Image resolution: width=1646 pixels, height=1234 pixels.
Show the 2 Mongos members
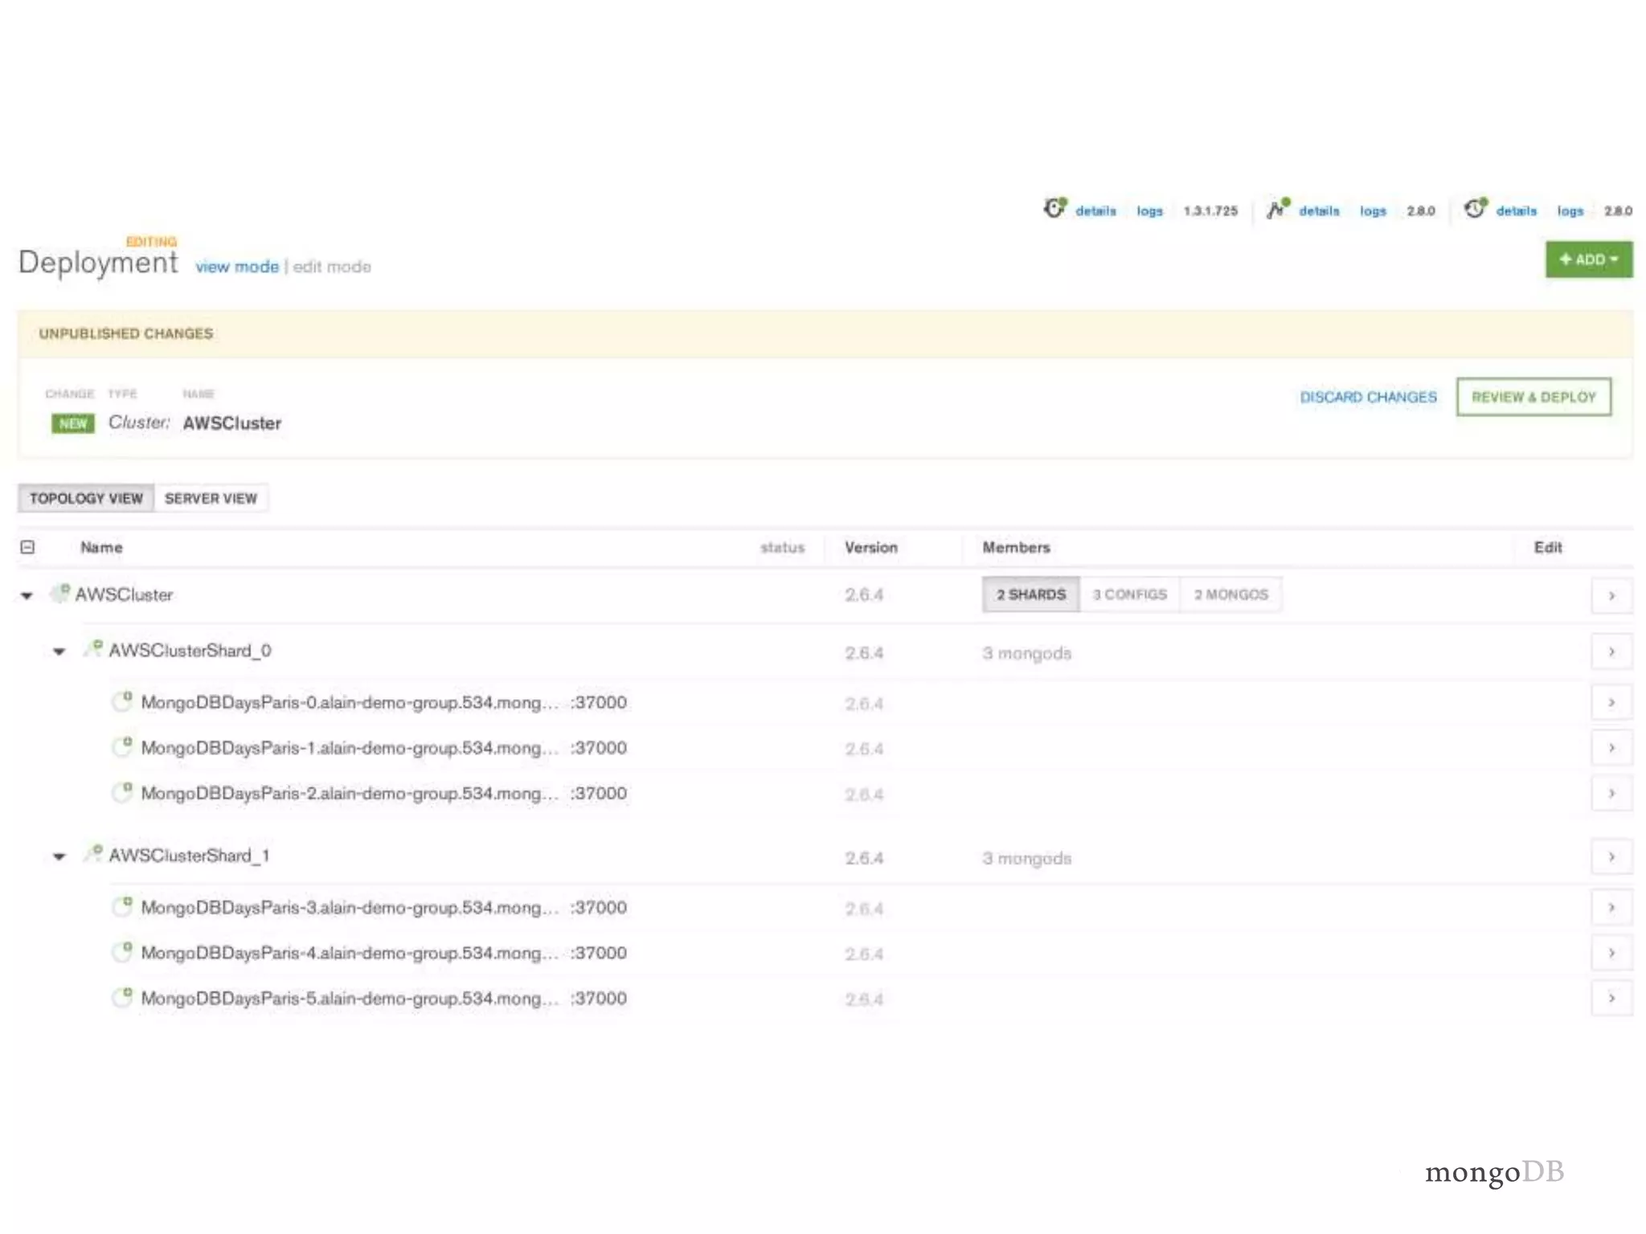(1230, 595)
